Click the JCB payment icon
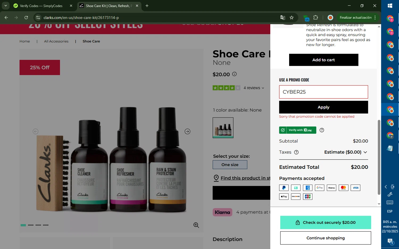 click(307, 196)
